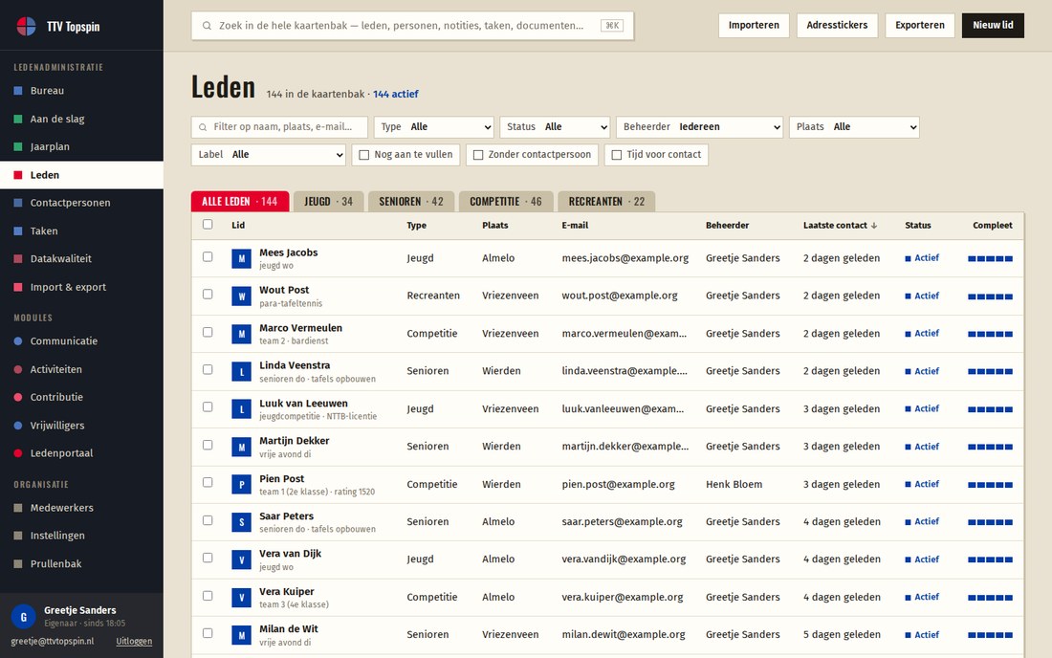
Task: Tick the select-all checkbox in the table header
Action: 208,225
